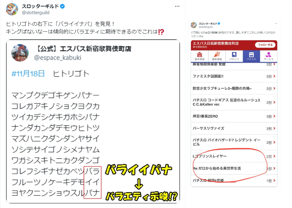Open the 基本情報 shop icon tab
This screenshot has width=292, height=208.
200,56
